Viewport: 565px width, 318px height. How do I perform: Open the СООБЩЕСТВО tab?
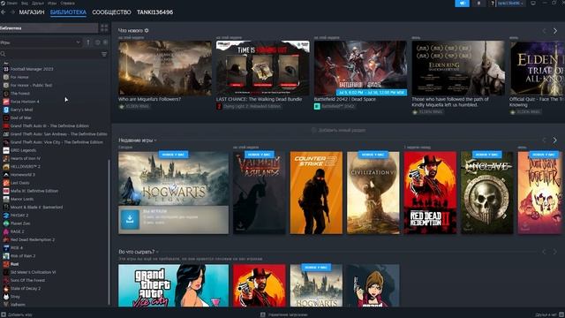point(111,12)
